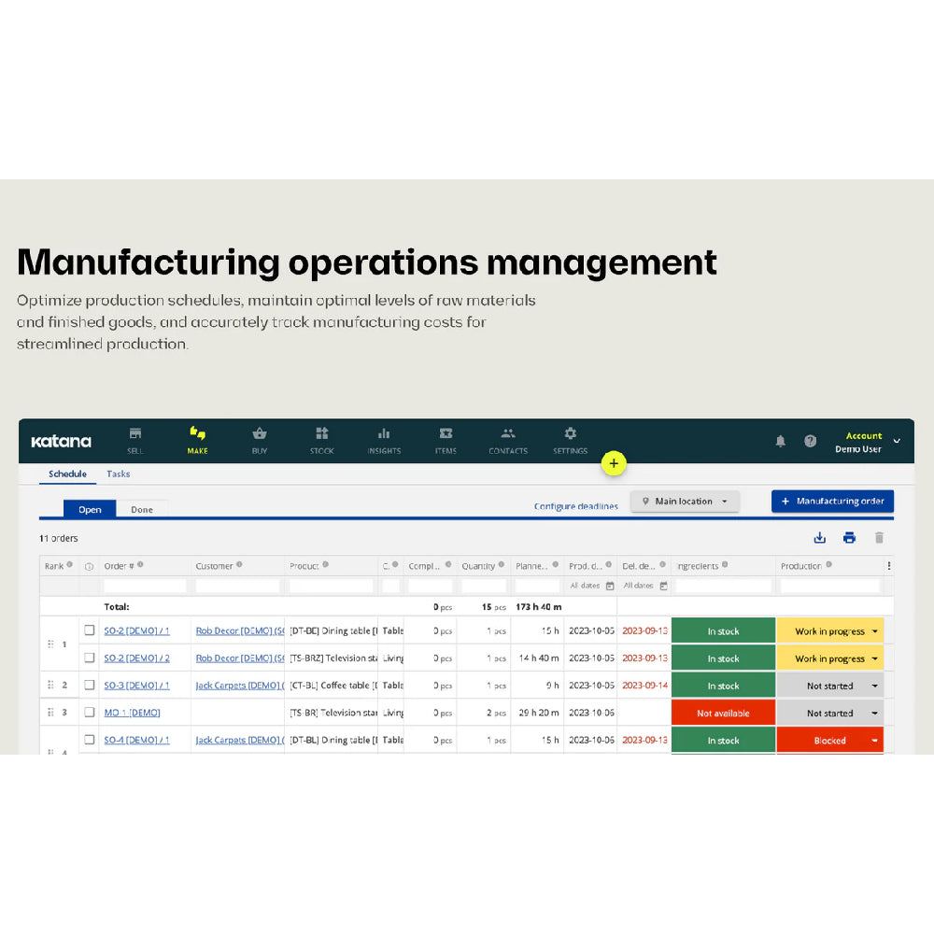Download the orders list
This screenshot has width=934, height=934.
point(820,538)
